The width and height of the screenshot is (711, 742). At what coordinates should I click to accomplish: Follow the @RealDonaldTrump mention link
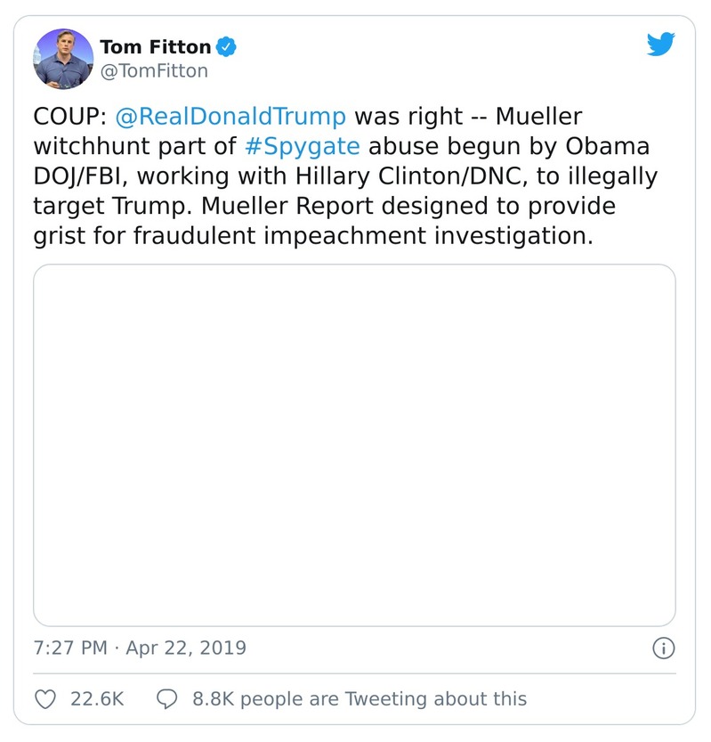pyautogui.click(x=230, y=117)
